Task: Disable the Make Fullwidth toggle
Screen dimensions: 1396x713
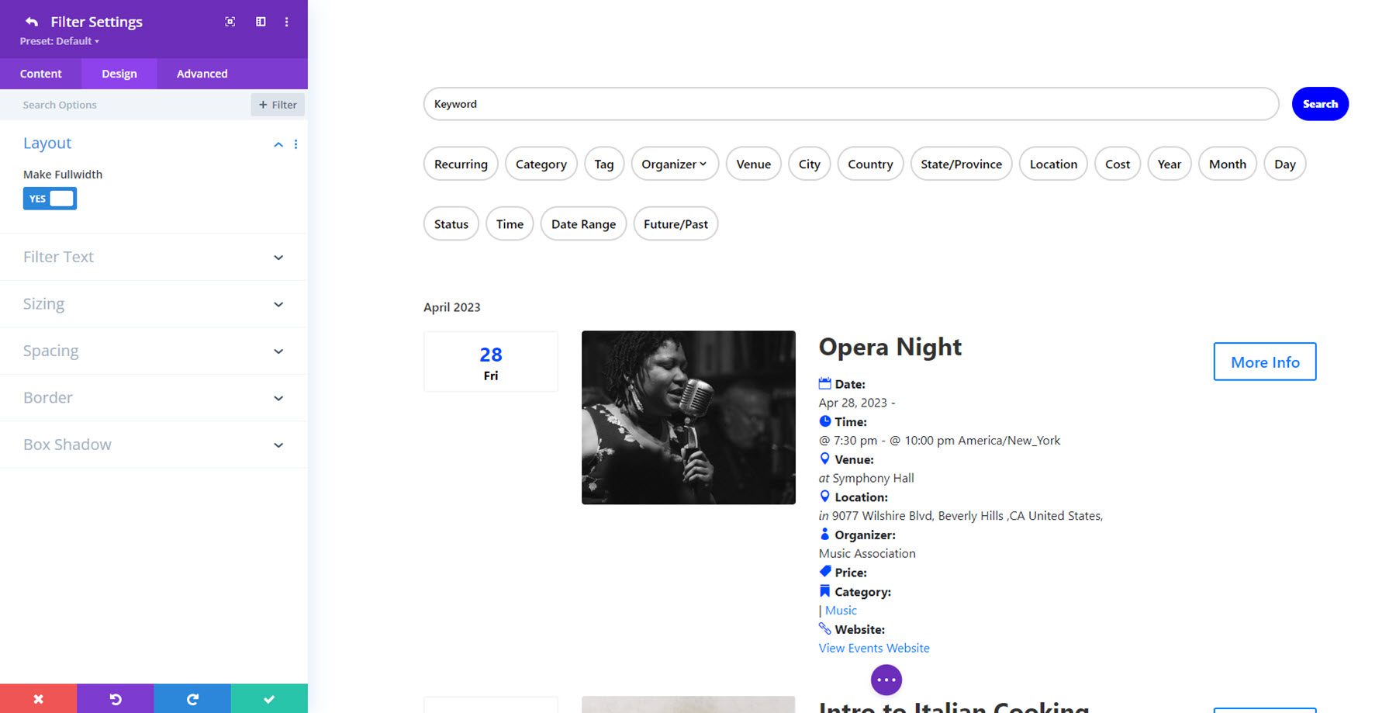Action: coord(50,199)
